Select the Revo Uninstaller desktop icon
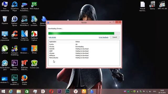168x94 pixels. click(34, 21)
